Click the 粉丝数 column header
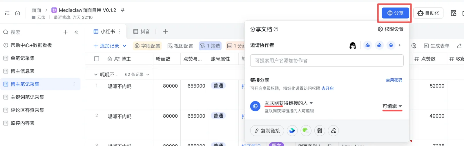This screenshot has width=464, height=146. 163,59
